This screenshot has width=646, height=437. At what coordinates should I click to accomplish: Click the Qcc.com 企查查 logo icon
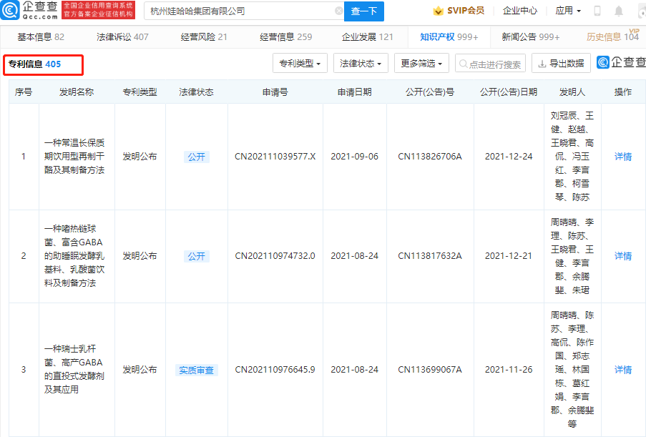(x=10, y=10)
